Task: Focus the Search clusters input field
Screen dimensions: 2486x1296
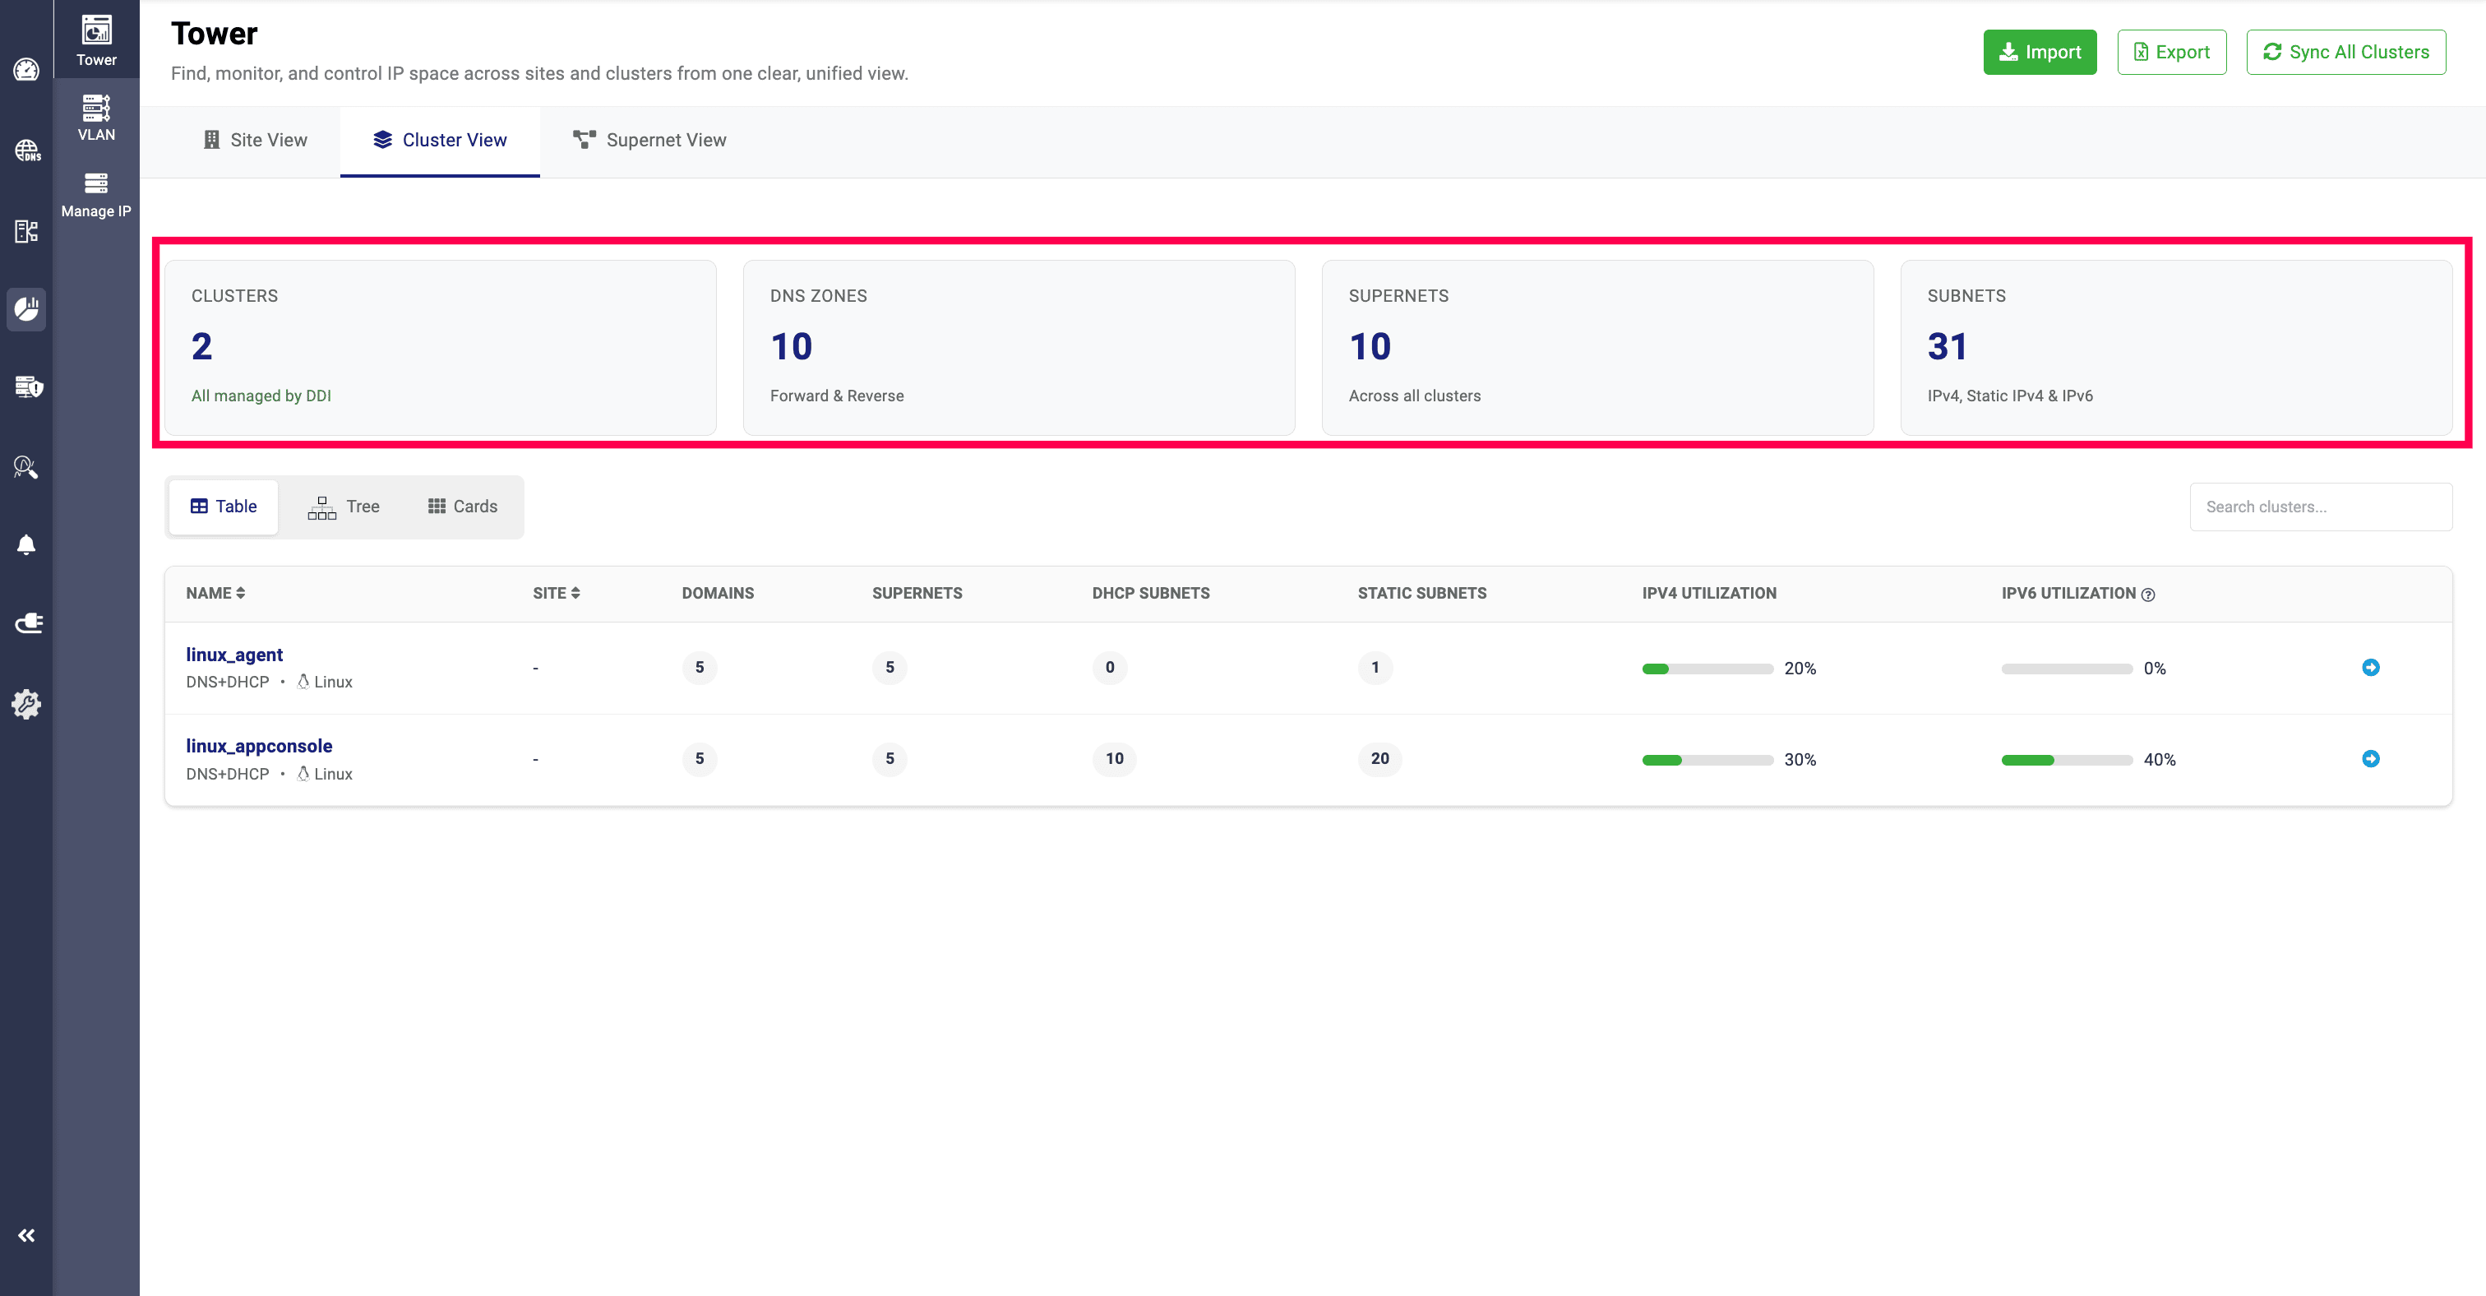Action: [x=2320, y=507]
